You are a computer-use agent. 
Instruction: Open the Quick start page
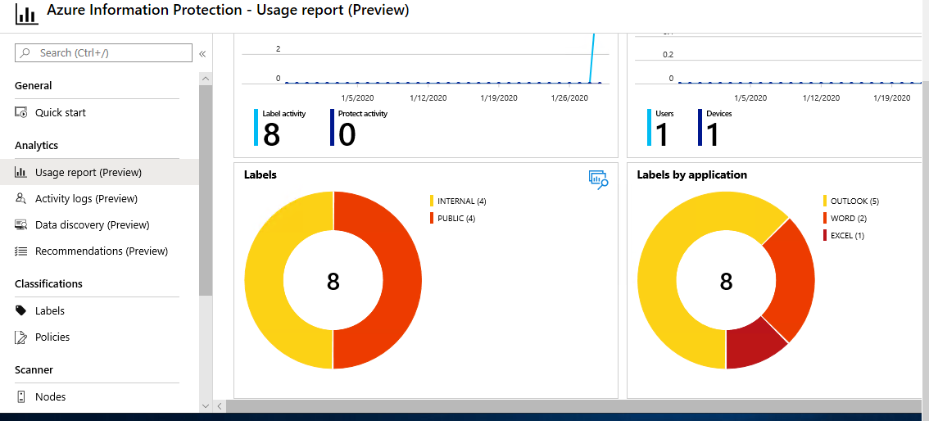point(60,112)
